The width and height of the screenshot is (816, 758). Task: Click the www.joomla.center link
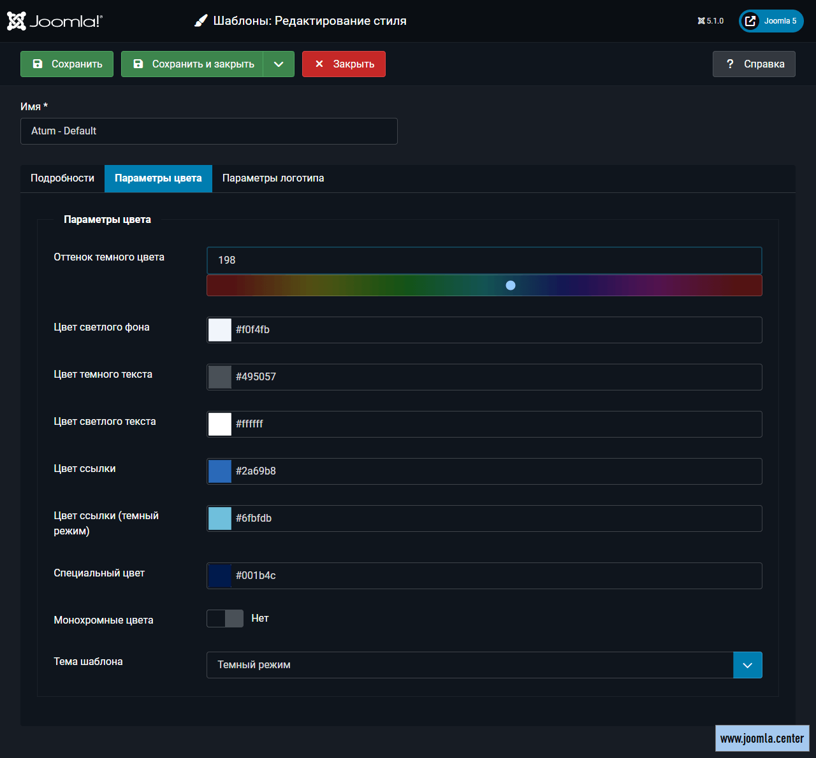pos(762,738)
